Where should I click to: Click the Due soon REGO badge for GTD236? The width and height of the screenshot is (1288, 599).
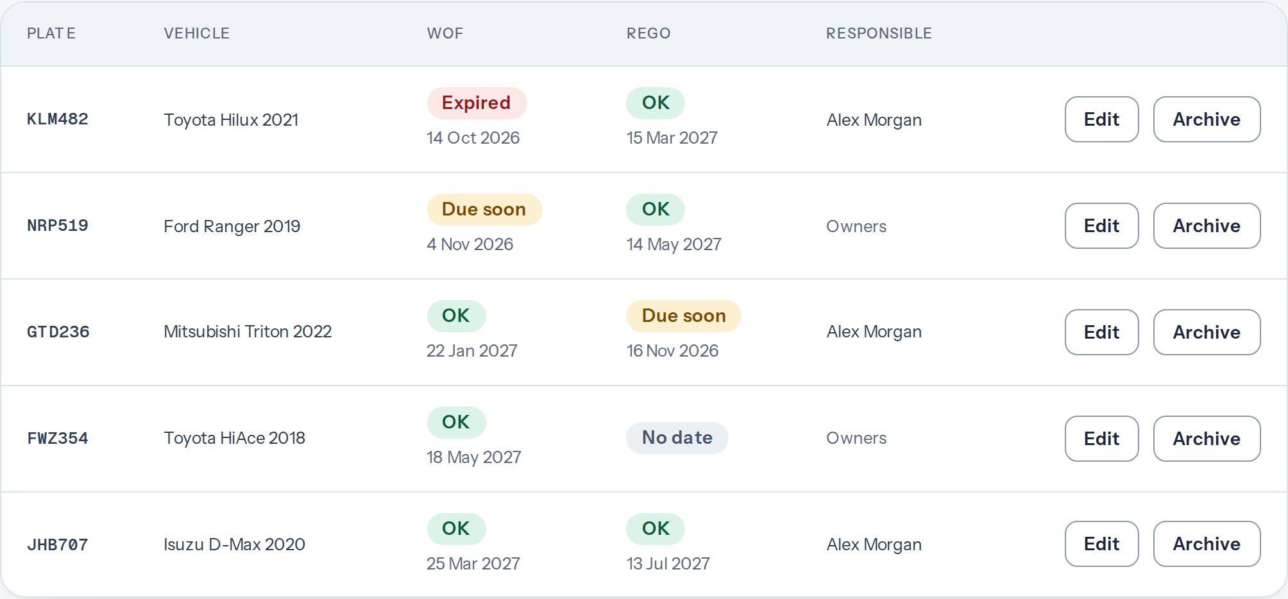coord(684,316)
